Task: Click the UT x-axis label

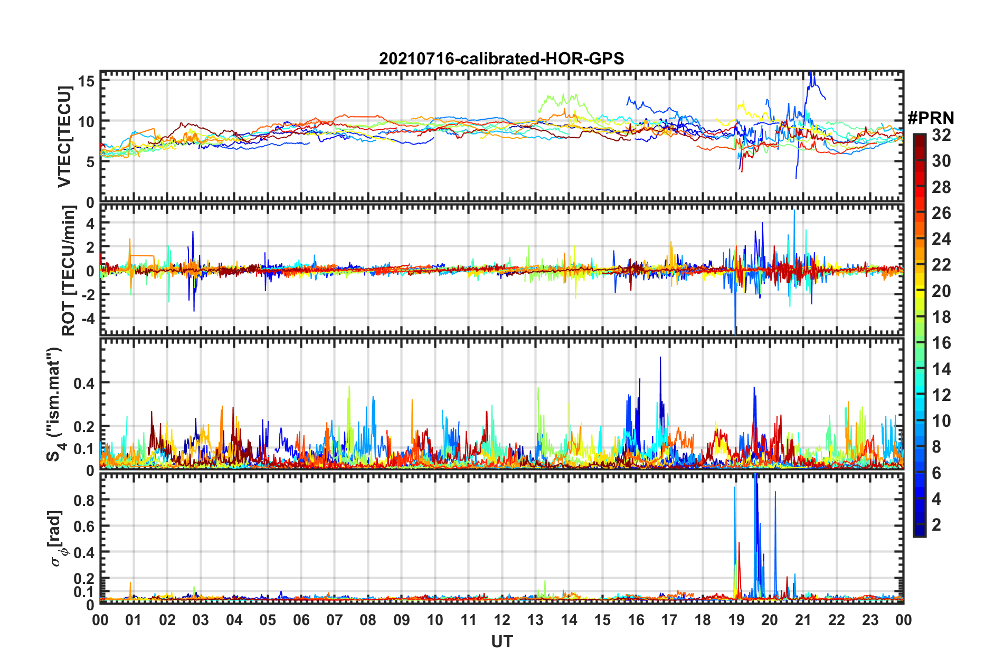Action: (502, 641)
